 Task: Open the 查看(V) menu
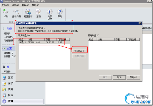coord(25,5)
